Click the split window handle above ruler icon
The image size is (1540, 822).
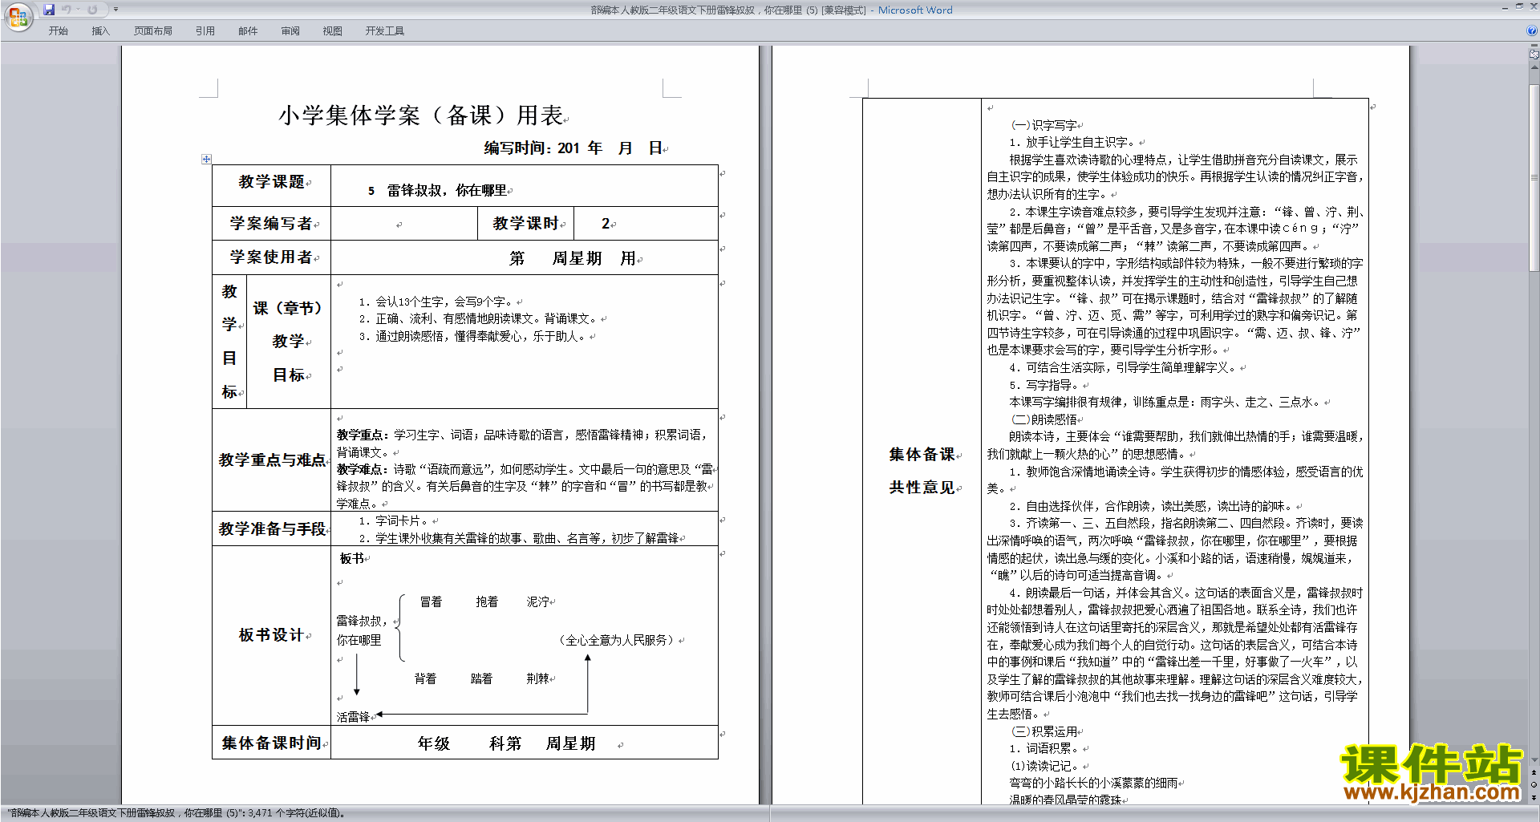point(1534,47)
